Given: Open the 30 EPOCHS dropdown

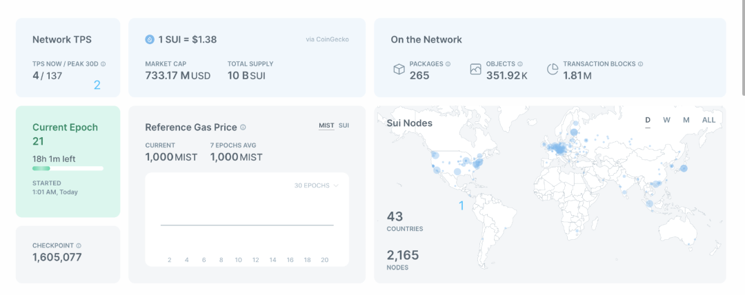Looking at the screenshot, I should click(317, 185).
